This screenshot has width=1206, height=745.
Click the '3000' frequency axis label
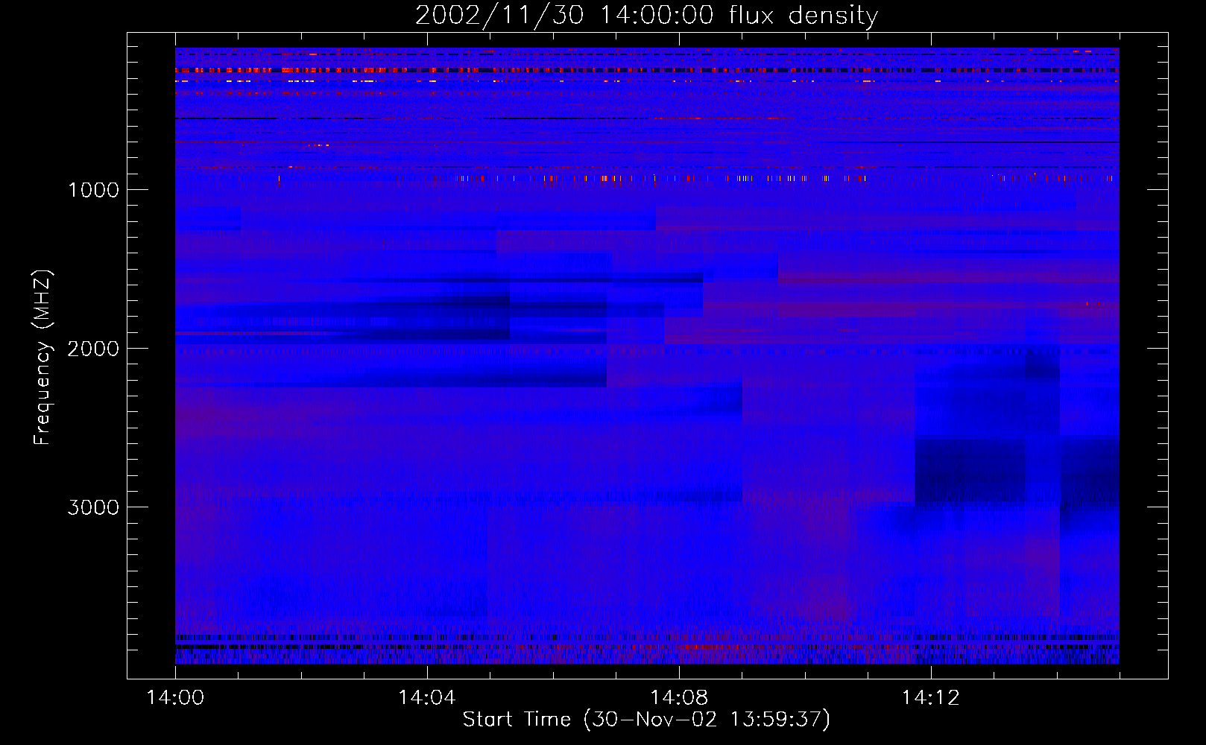click(93, 507)
